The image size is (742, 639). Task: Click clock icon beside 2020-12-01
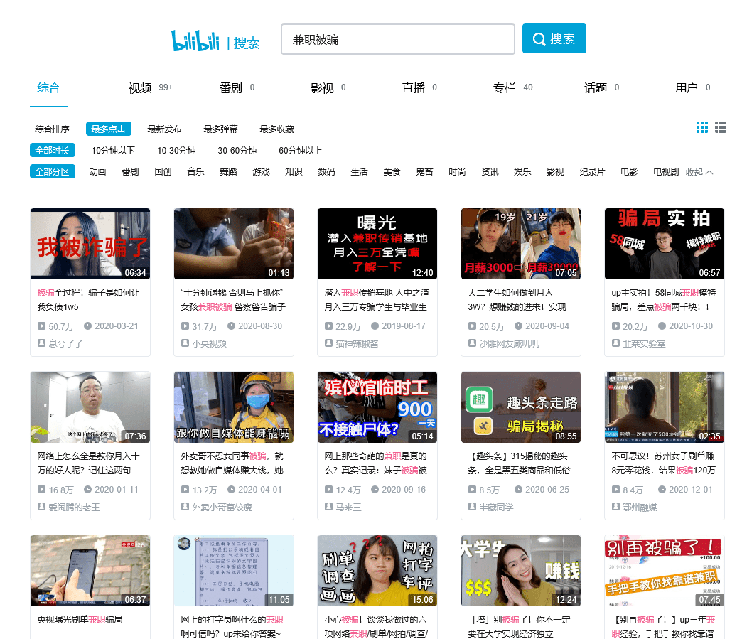pyautogui.click(x=662, y=490)
